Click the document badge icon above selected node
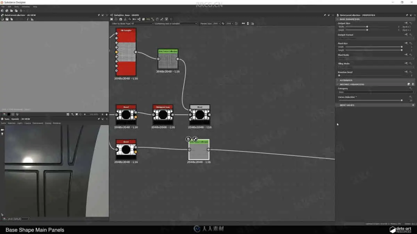The image size is (417, 234). [x=188, y=139]
